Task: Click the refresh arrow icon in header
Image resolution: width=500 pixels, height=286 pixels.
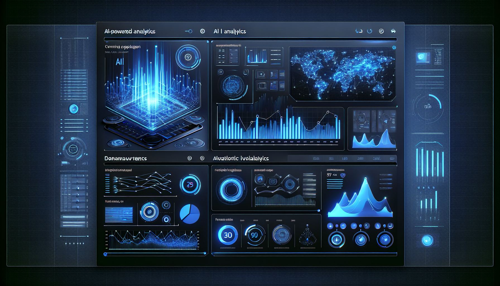Action: click(370, 31)
